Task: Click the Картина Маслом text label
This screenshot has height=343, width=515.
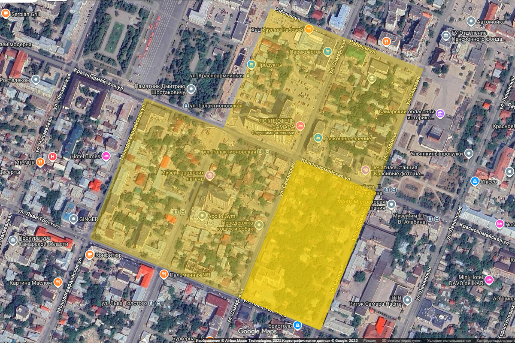Action: (x=30, y=283)
